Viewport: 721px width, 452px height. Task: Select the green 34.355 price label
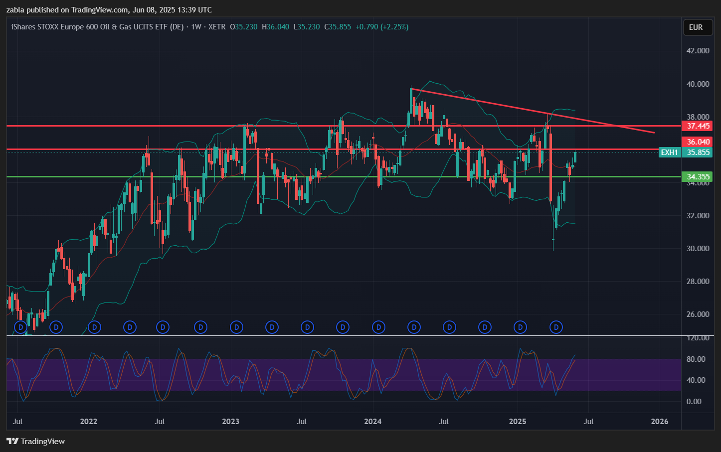[x=698, y=177]
